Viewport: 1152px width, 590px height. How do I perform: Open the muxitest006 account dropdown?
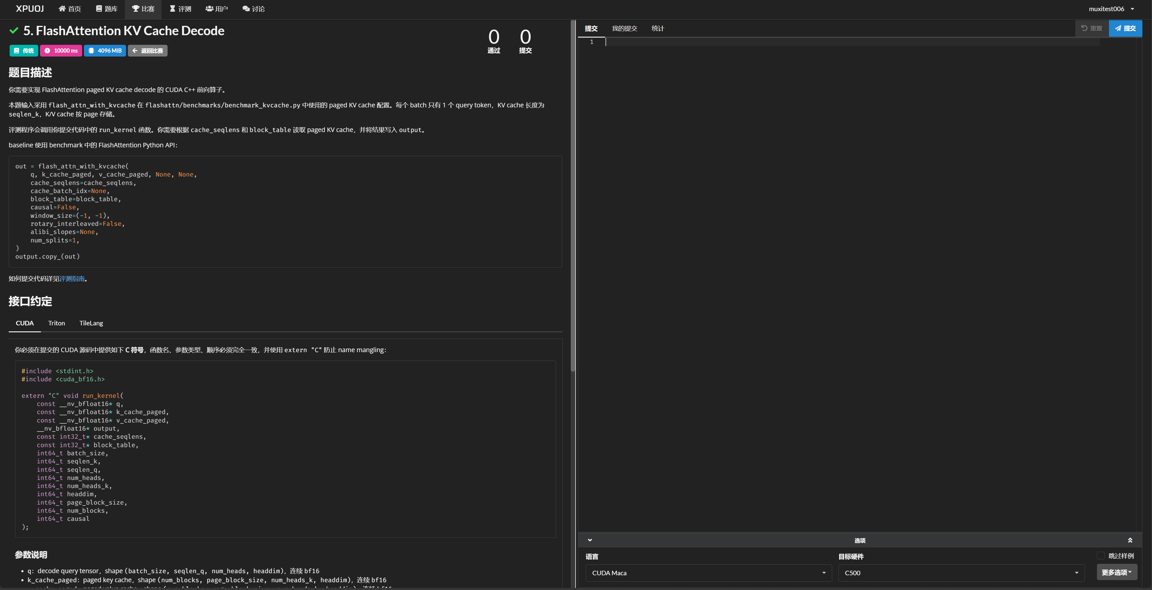pyautogui.click(x=1111, y=9)
